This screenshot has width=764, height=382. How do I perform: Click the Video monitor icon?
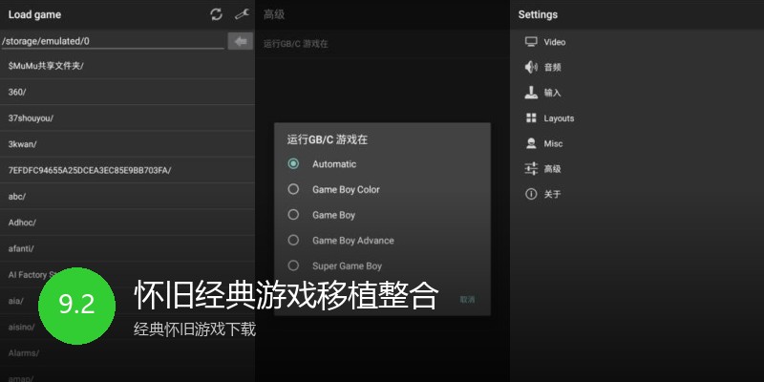tap(531, 42)
